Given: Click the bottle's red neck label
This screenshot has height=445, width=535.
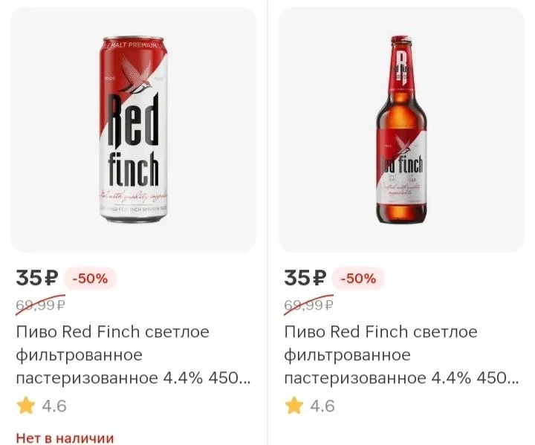Looking at the screenshot, I should (401, 68).
